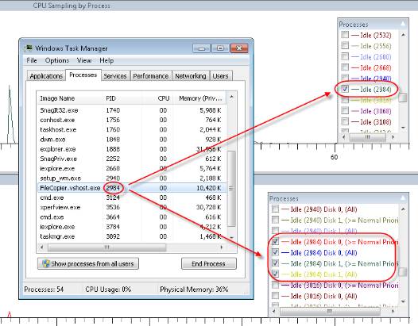Open the Options menu in Task Manager
Image resolution: width=418 pixels, height=326 pixels.
[x=56, y=60]
